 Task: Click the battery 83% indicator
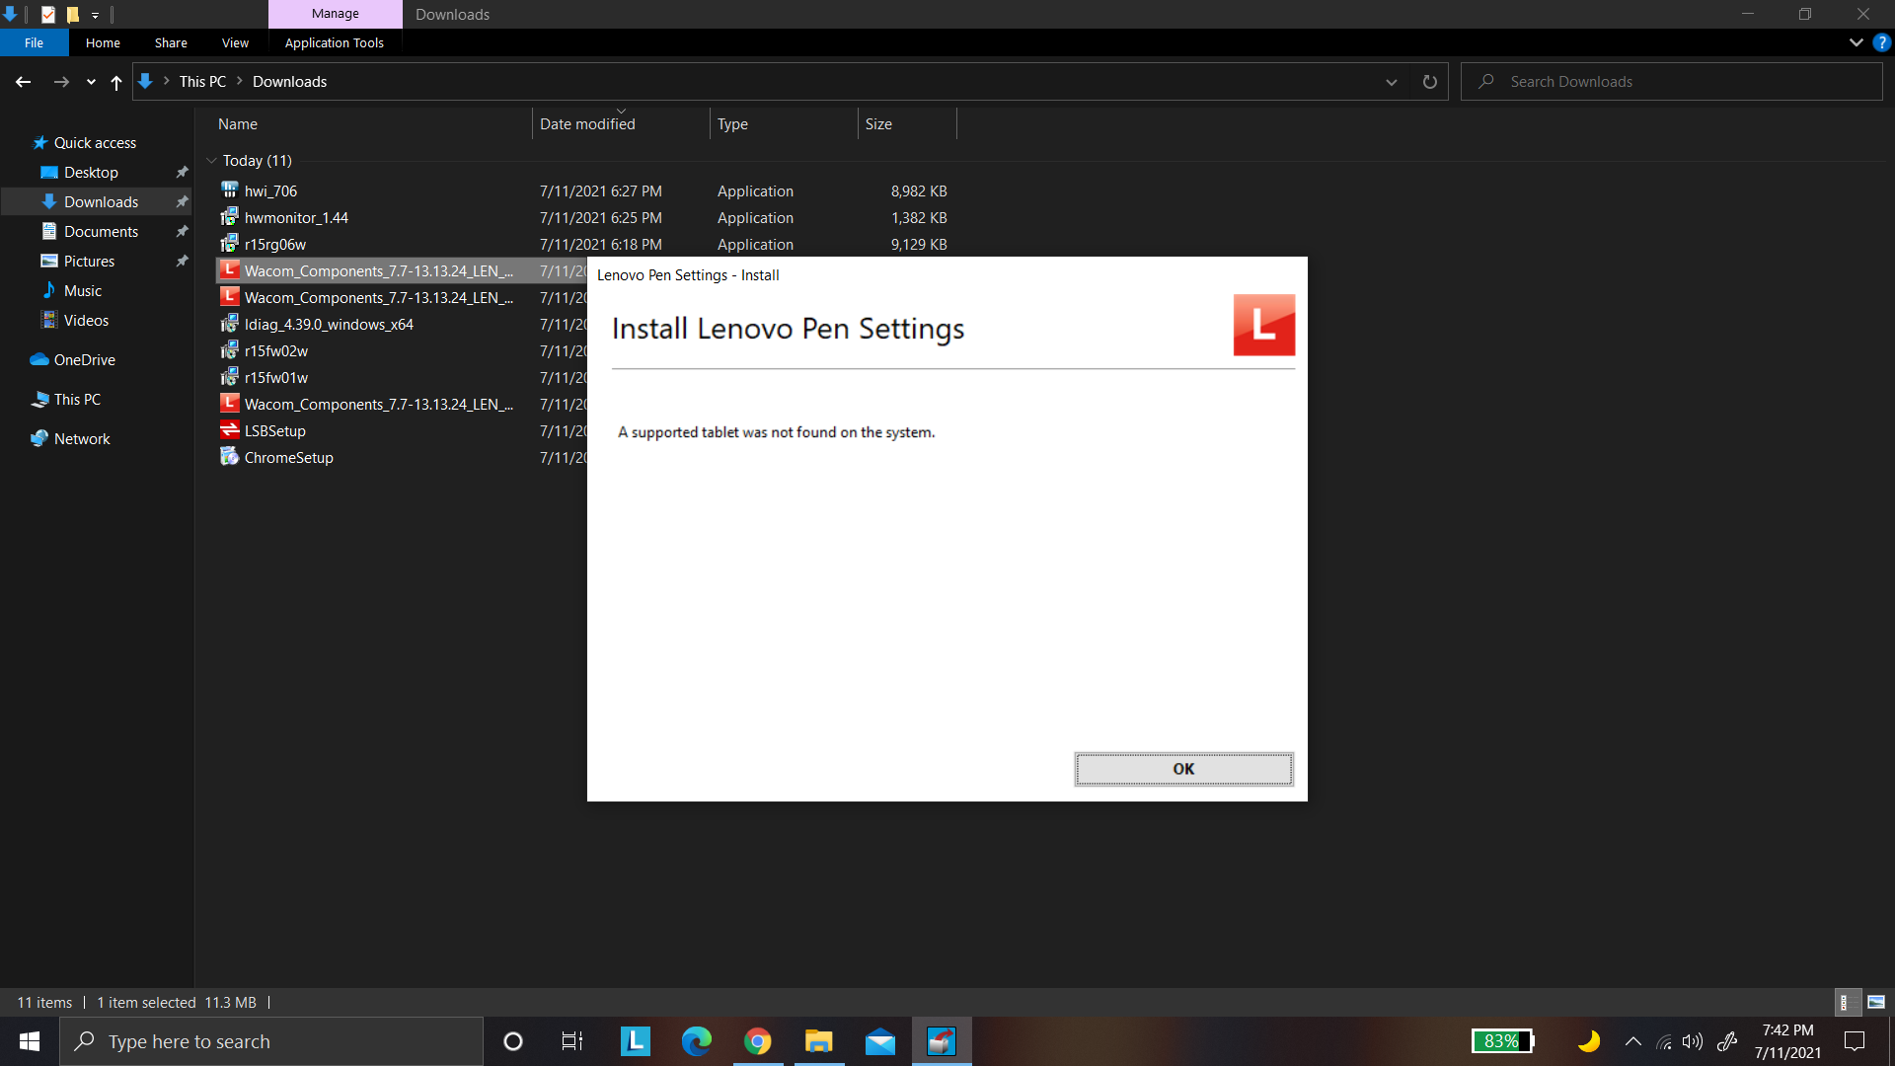tap(1502, 1041)
